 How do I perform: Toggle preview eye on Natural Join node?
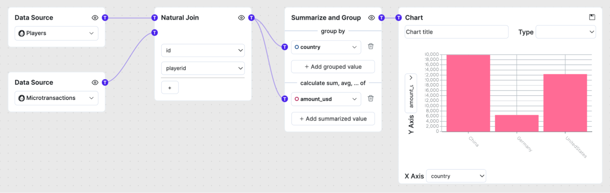241,18
